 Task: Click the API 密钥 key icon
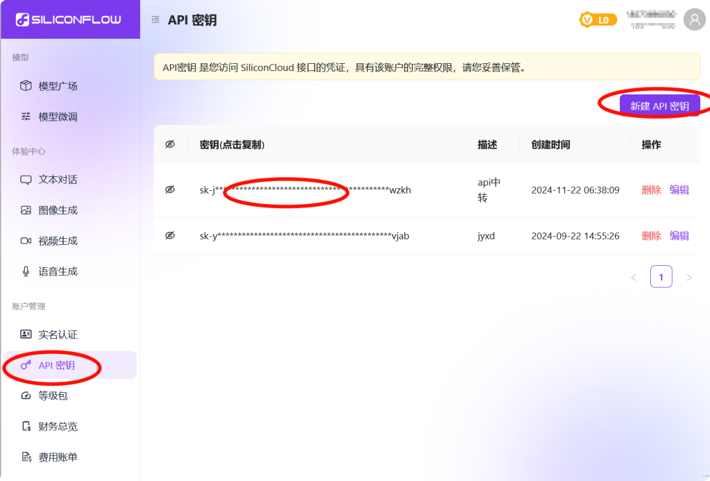point(26,365)
